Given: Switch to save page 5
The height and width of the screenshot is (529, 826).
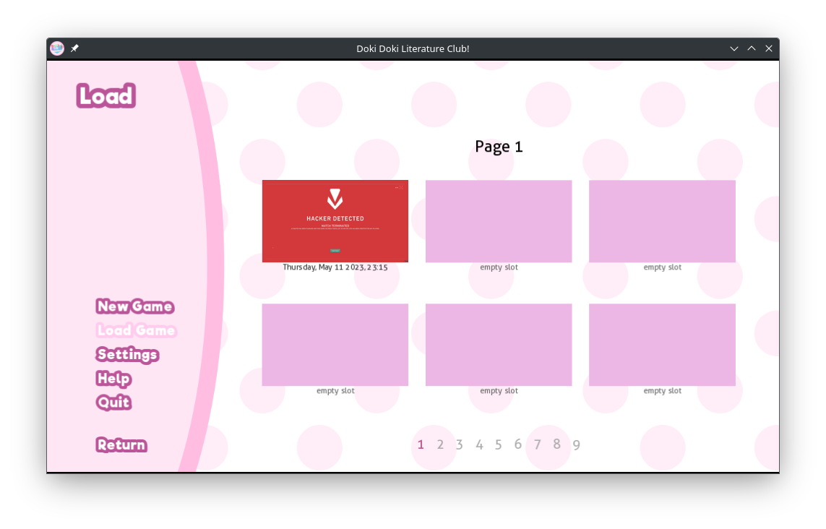Looking at the screenshot, I should tap(498, 444).
